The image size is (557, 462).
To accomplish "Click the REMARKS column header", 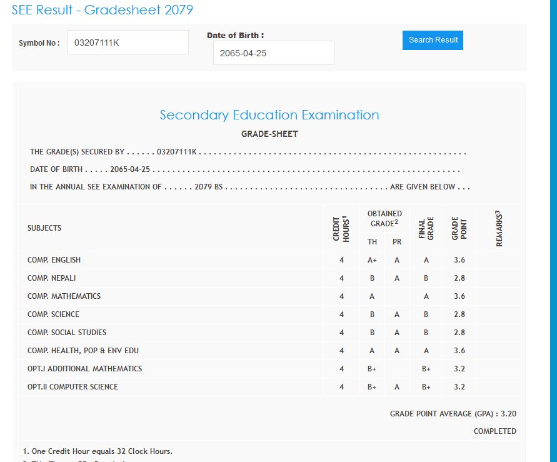I will pyautogui.click(x=499, y=228).
